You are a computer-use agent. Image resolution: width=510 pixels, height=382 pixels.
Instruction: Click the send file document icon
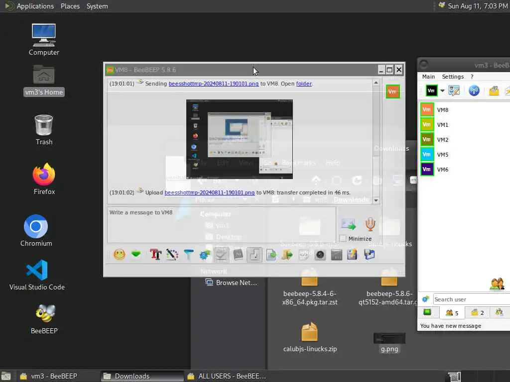pos(271,254)
